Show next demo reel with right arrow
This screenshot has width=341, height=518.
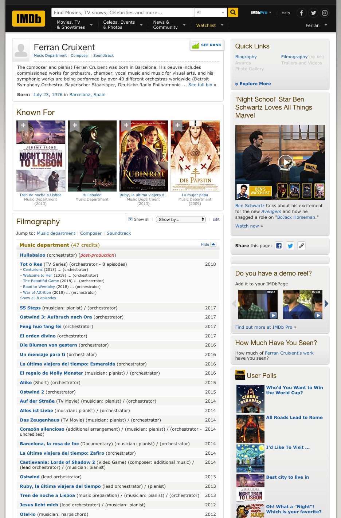point(326,304)
